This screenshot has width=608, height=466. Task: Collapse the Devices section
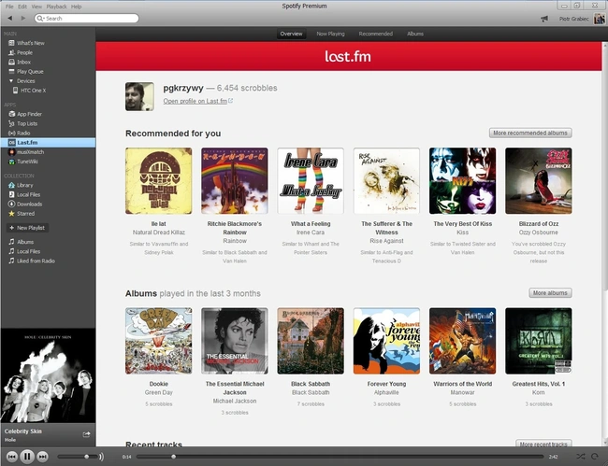click(x=11, y=81)
